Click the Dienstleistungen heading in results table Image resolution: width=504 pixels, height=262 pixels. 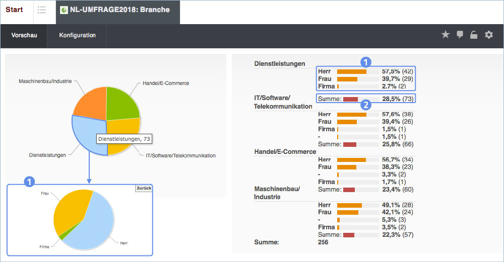point(280,63)
